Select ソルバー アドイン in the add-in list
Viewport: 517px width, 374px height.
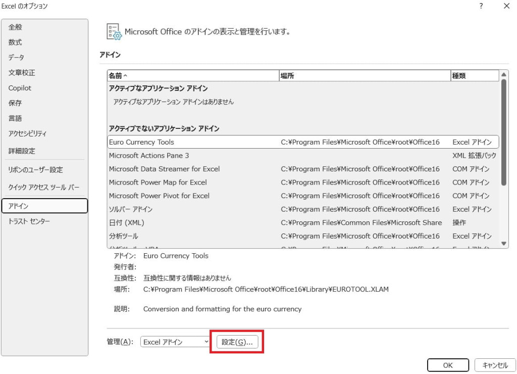(x=131, y=209)
